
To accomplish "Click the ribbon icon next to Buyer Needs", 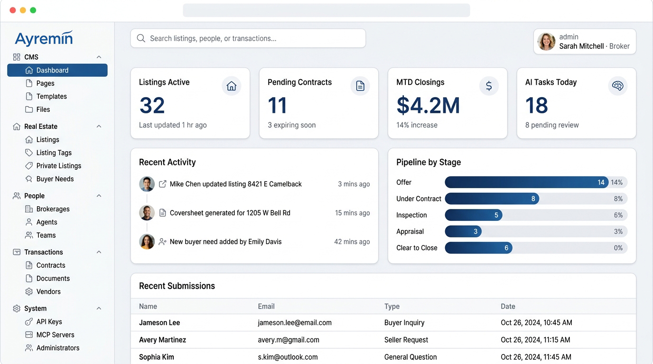I will click(x=29, y=179).
